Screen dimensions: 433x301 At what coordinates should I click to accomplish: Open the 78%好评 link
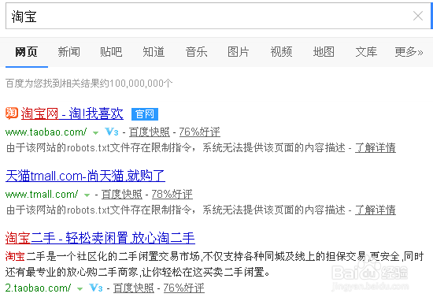coord(172,195)
